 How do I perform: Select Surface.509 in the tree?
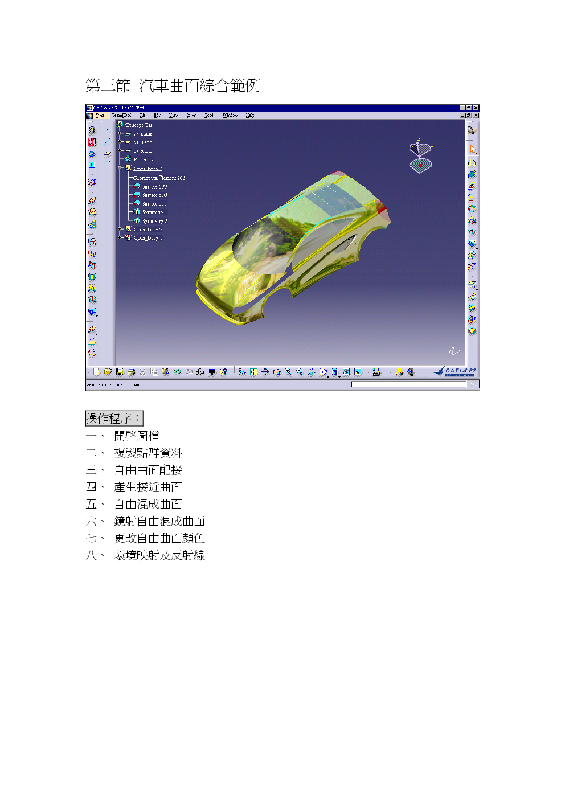tap(154, 186)
